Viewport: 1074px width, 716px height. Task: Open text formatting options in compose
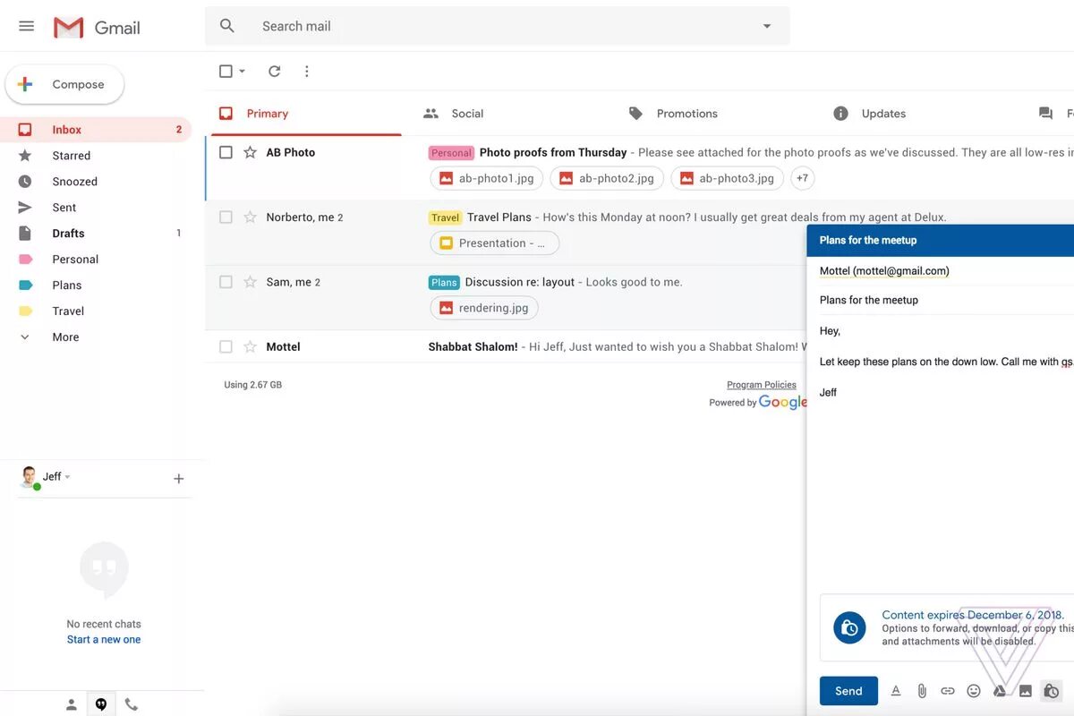click(x=896, y=690)
